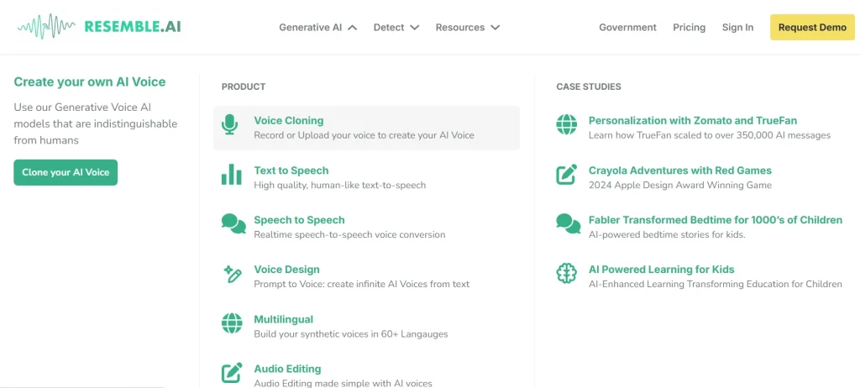The height and width of the screenshot is (388, 860).
Task: Click the Request Demo button
Action: pyautogui.click(x=811, y=28)
